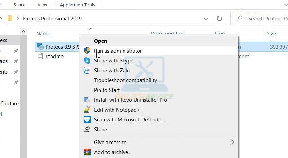Sort files by the Name column header

pos(43,34)
